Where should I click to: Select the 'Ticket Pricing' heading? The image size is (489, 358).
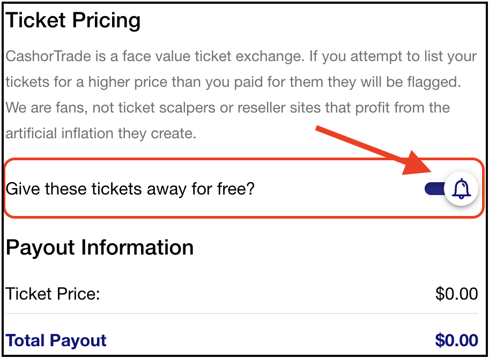pyautogui.click(x=73, y=20)
